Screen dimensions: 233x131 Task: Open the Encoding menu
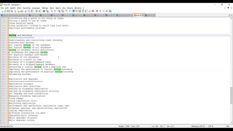[27, 8]
